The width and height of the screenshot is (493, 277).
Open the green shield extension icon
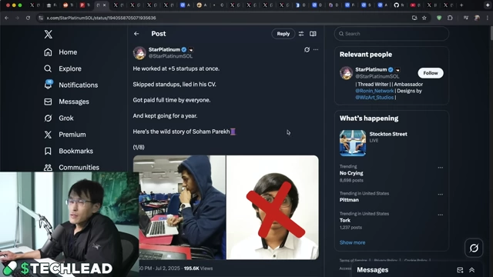pyautogui.click(x=439, y=18)
